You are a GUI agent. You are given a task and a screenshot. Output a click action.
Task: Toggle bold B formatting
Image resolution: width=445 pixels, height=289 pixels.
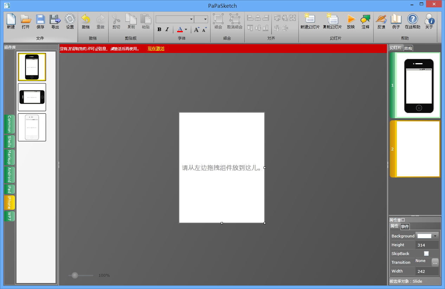tap(159, 29)
